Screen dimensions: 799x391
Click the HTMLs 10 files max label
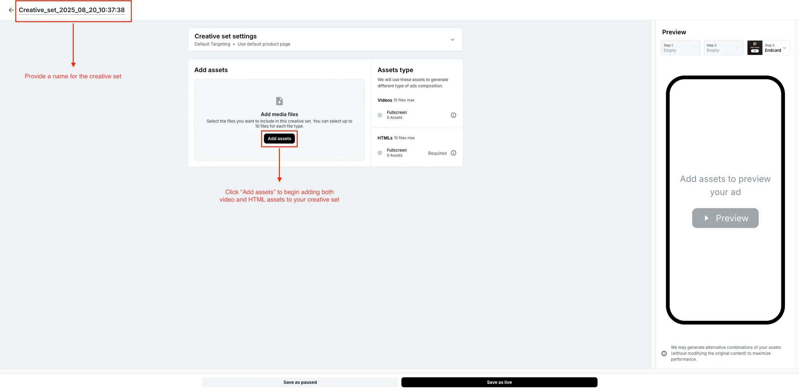coord(396,138)
